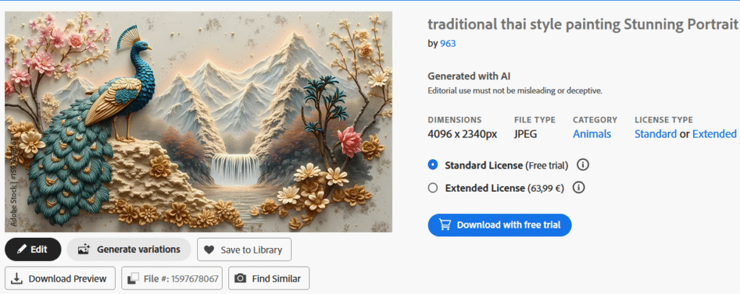Click the copy icon beside File # 1597678067
This screenshot has width=740, height=294.
tap(134, 278)
